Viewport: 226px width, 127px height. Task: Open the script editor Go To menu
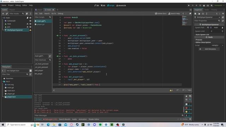tap(54, 13)
